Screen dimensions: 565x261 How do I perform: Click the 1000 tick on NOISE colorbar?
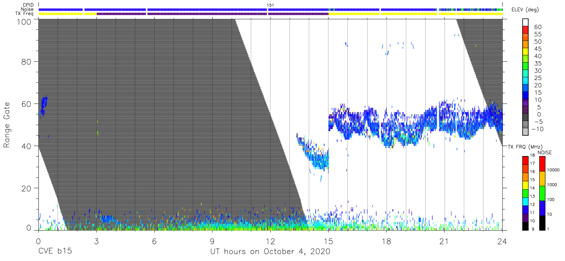[x=552, y=186]
